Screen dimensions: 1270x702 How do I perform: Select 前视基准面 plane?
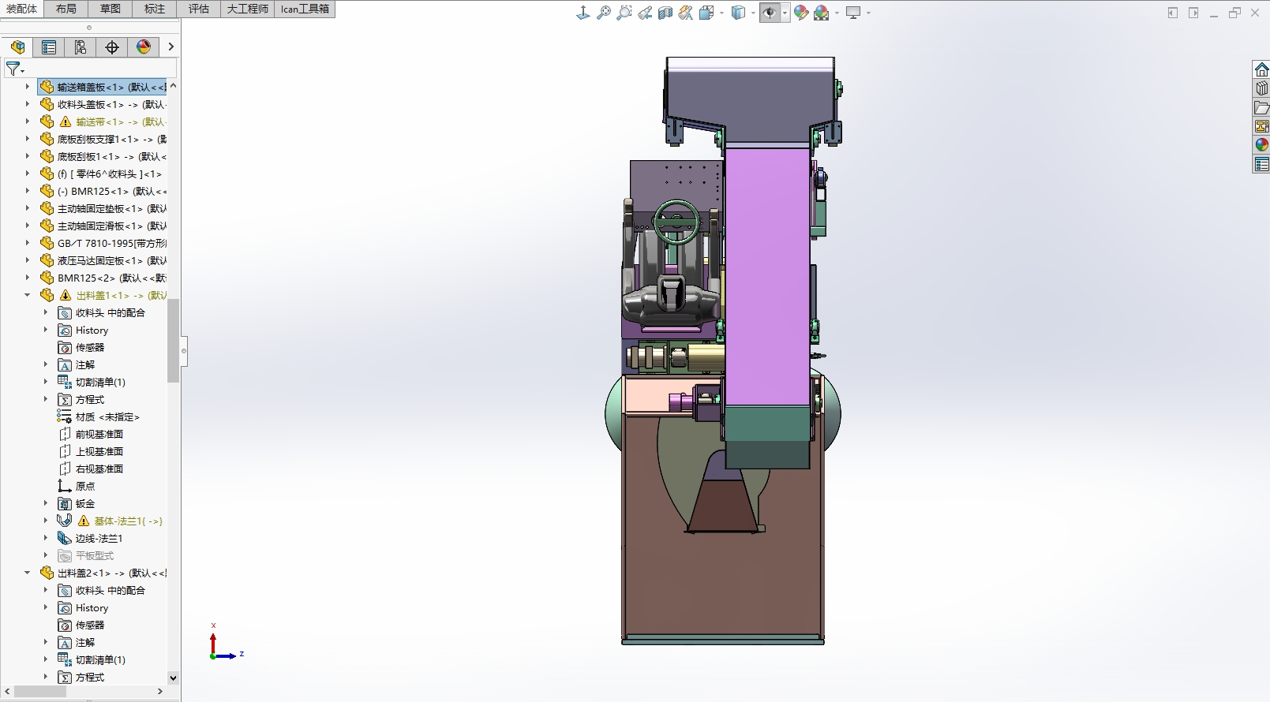tap(91, 434)
